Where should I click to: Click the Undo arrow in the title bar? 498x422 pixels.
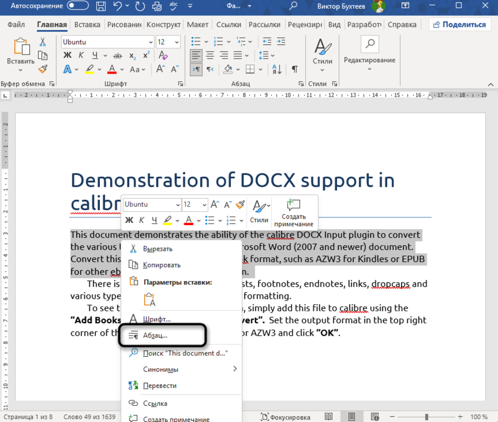click(x=118, y=7)
